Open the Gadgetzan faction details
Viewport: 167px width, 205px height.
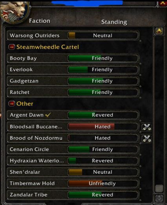(x=73, y=81)
